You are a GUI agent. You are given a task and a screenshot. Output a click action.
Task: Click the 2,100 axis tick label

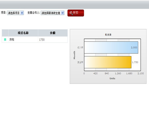pyautogui.click(x=140, y=73)
